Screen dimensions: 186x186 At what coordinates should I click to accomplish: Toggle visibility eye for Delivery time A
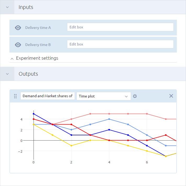coord(18,28)
